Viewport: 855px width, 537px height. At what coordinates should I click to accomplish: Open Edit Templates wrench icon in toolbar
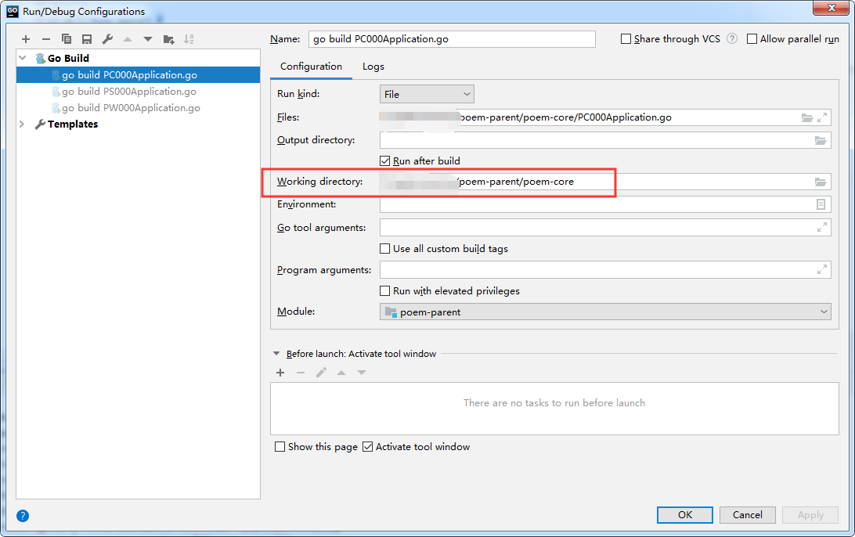107,39
